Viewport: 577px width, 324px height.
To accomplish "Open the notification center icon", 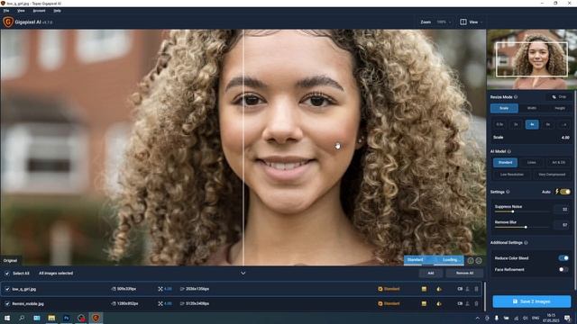I will (567, 318).
